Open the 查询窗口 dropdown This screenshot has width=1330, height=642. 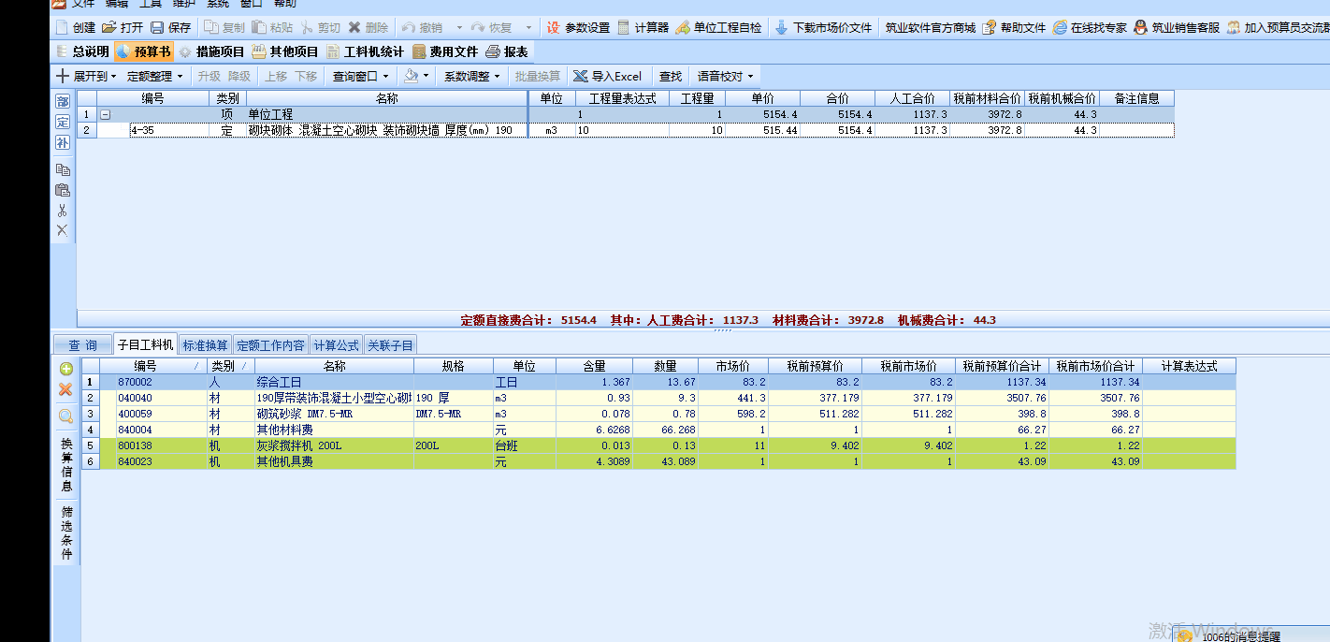click(361, 76)
